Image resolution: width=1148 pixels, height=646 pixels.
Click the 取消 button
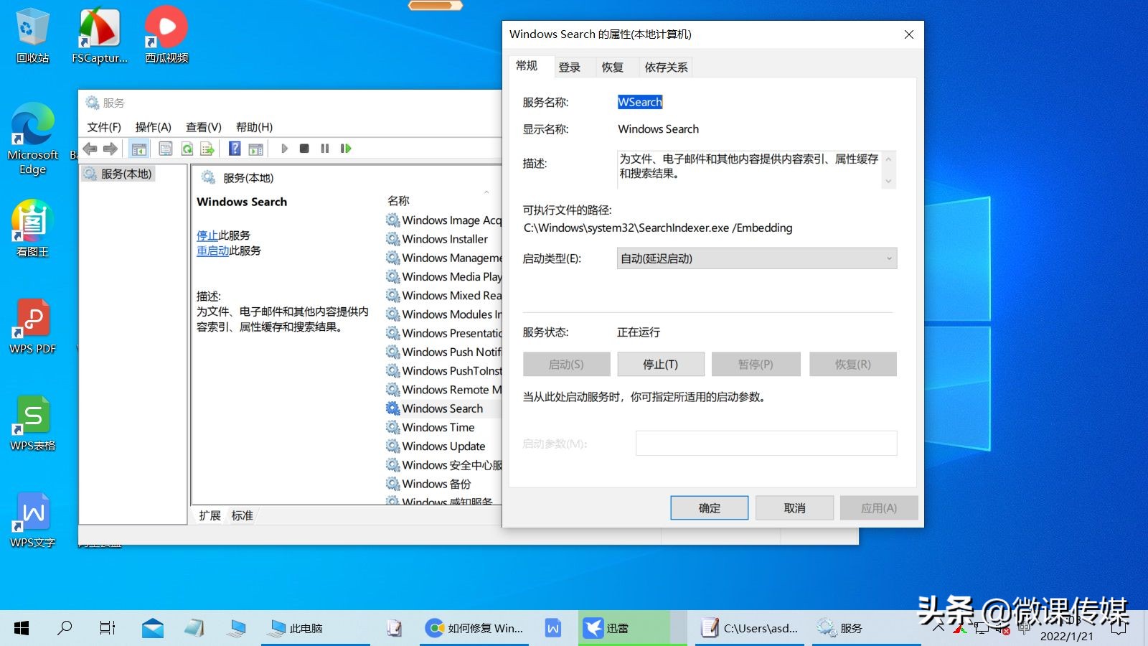pos(794,507)
